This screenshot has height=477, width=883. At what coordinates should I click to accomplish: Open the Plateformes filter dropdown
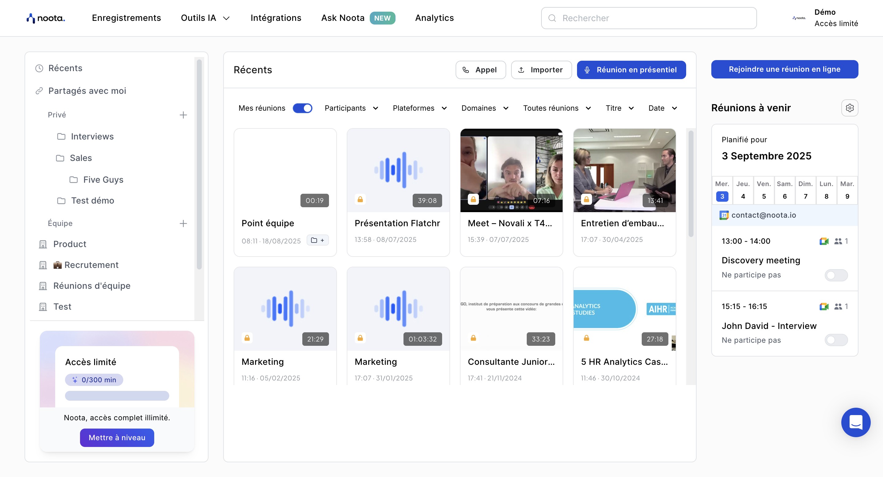click(x=419, y=108)
